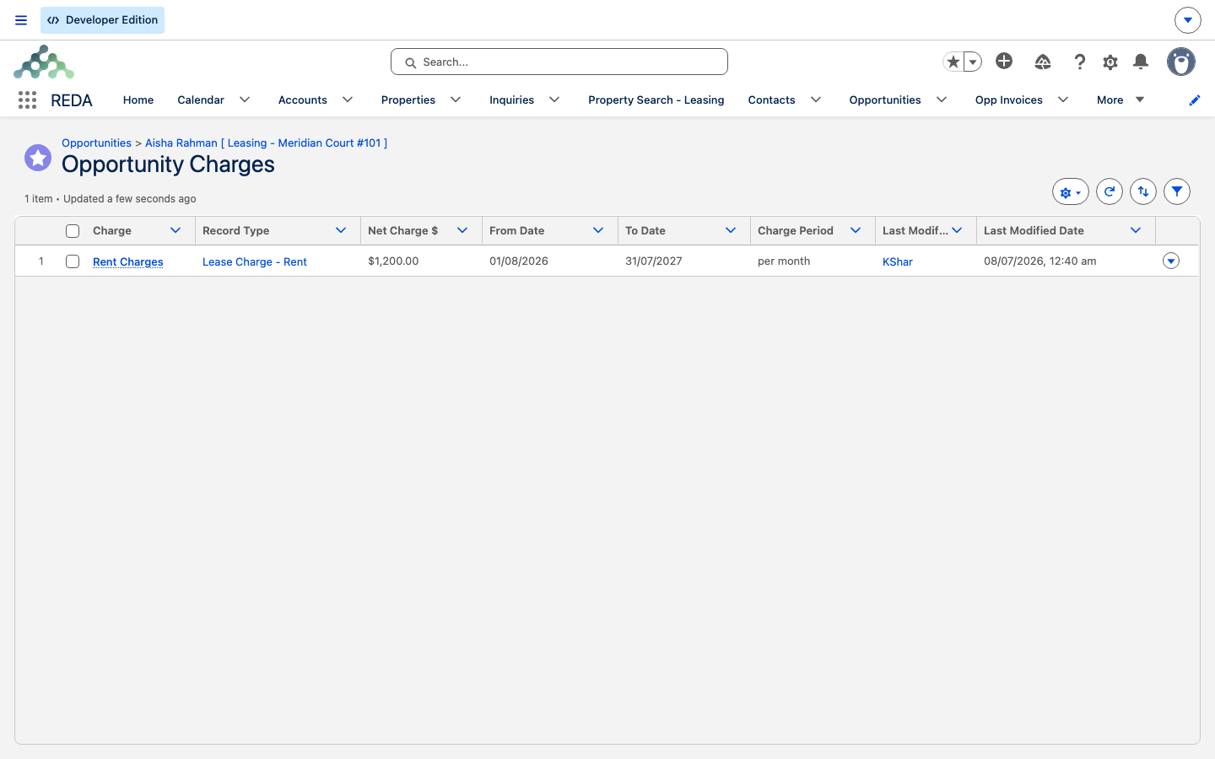Open Property Search - Leasing tab
The width and height of the screenshot is (1215, 759).
click(x=656, y=100)
